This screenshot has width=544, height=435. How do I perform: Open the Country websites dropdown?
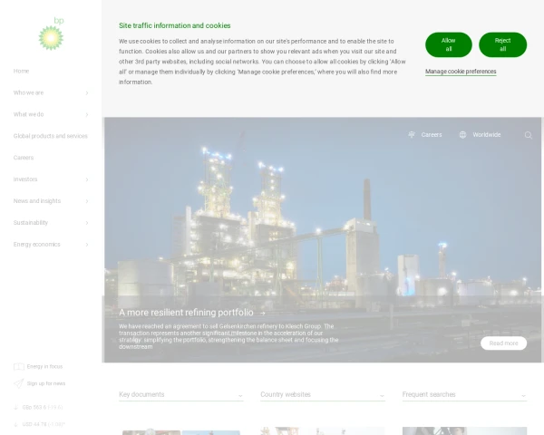coord(323,395)
